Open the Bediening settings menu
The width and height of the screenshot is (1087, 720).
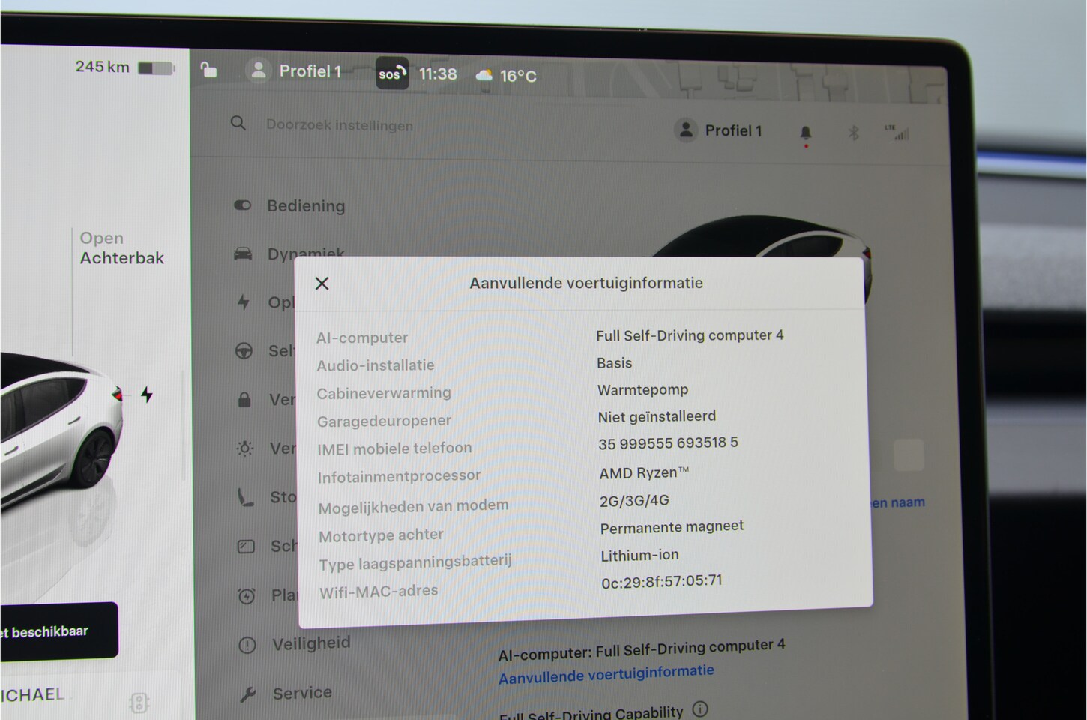click(305, 206)
